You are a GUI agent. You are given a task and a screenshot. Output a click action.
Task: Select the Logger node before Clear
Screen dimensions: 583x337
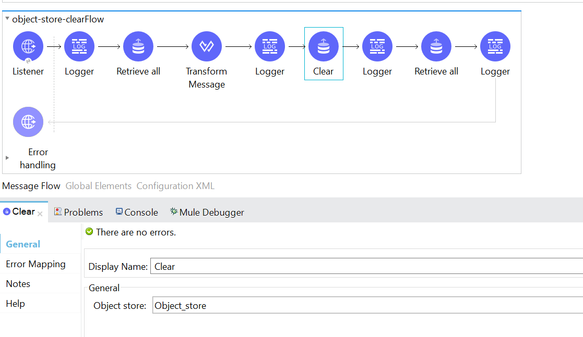click(270, 46)
